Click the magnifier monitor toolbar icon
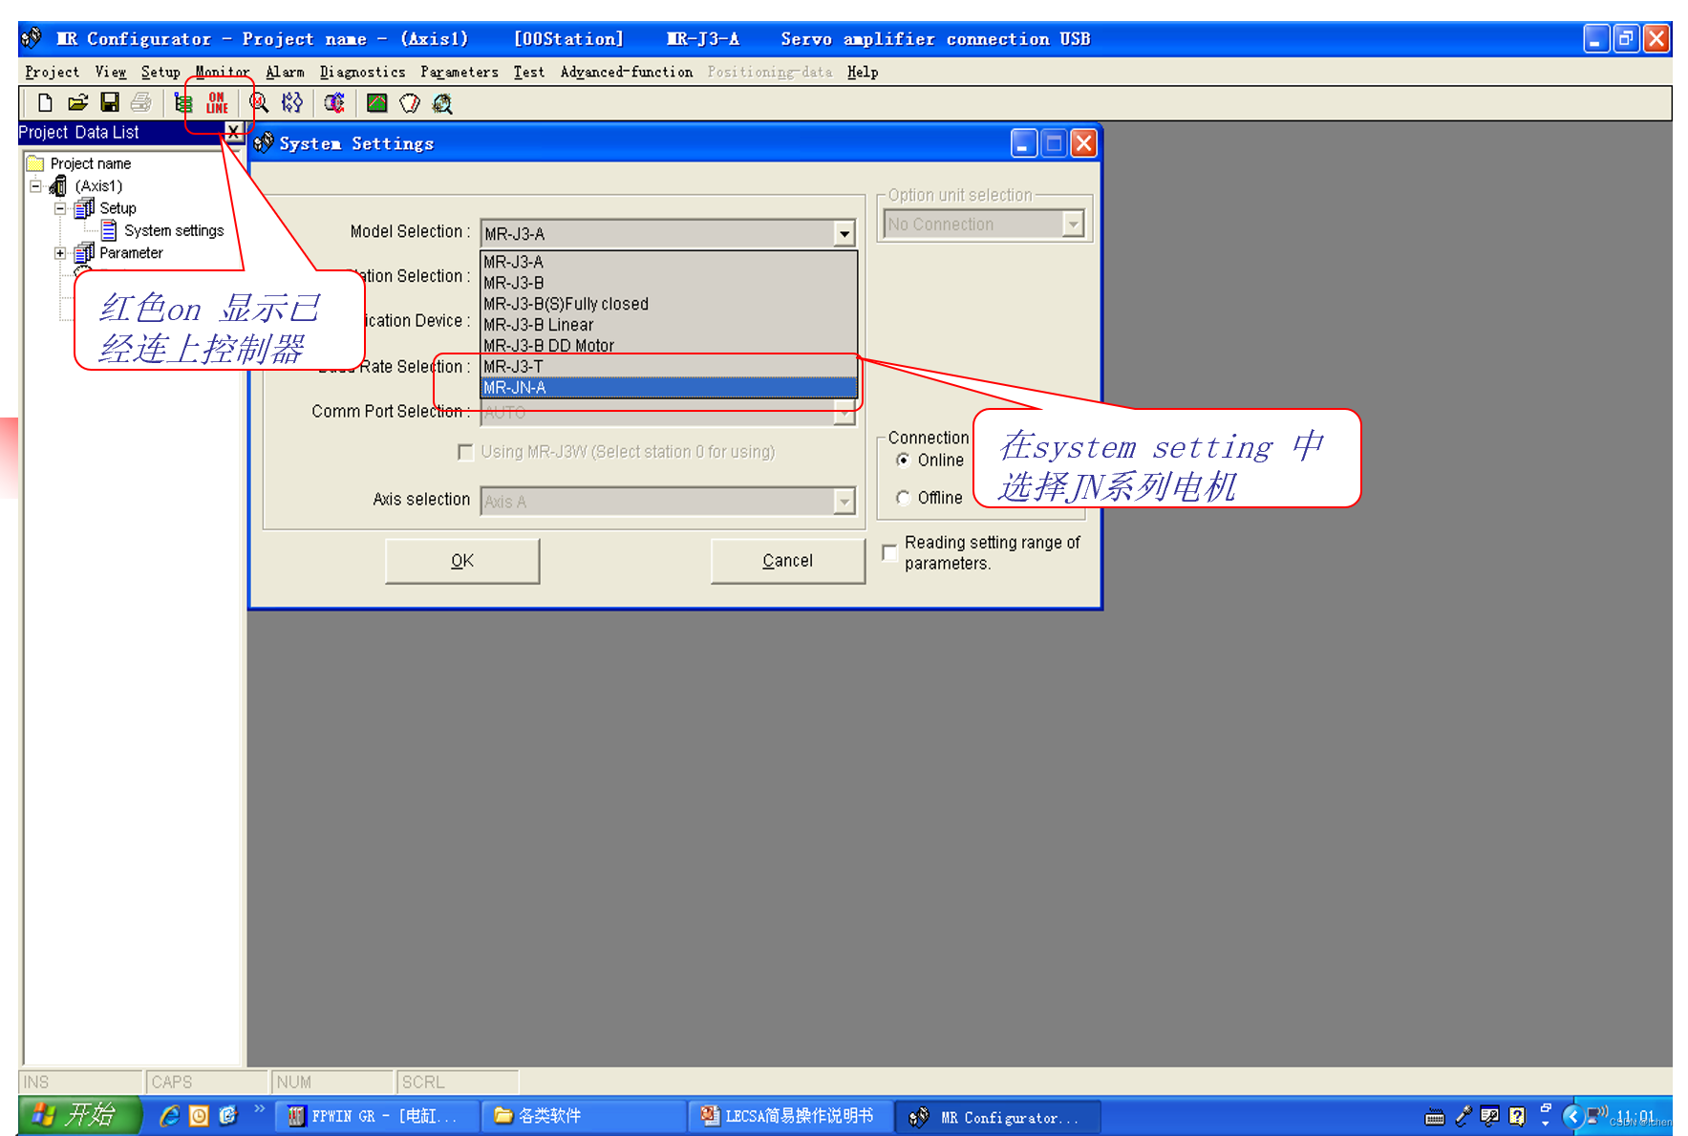Image resolution: width=1688 pixels, height=1136 pixels. [259, 102]
